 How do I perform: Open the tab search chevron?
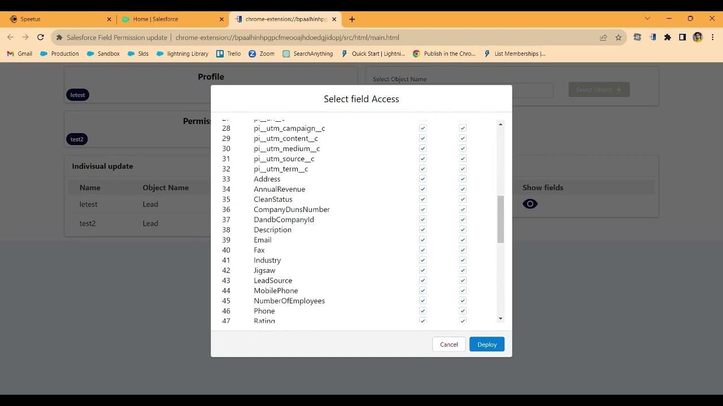(x=647, y=19)
